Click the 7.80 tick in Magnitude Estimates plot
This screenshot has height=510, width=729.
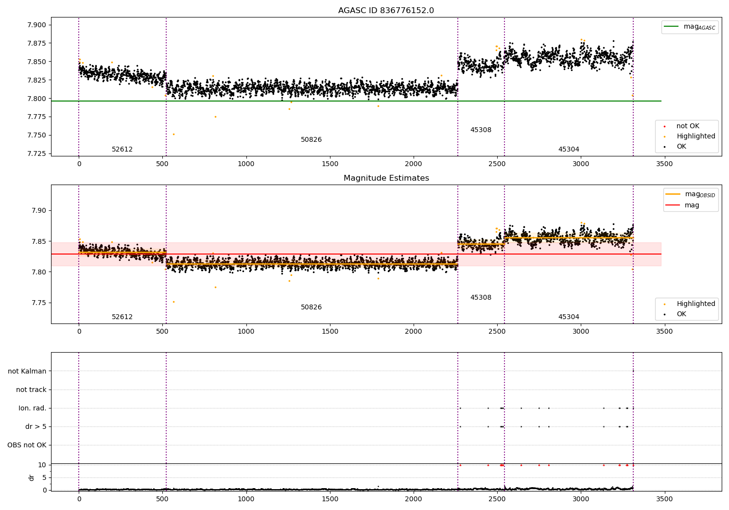[39, 272]
